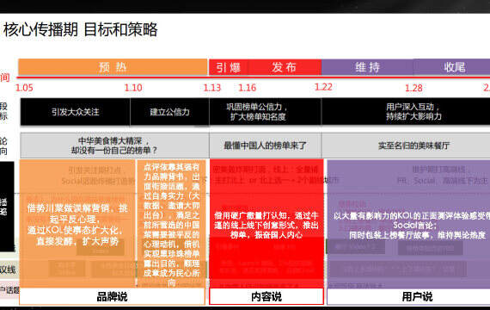490x310 pixels.
Task: Click the 1.16 date marker
Action: [x=248, y=88]
